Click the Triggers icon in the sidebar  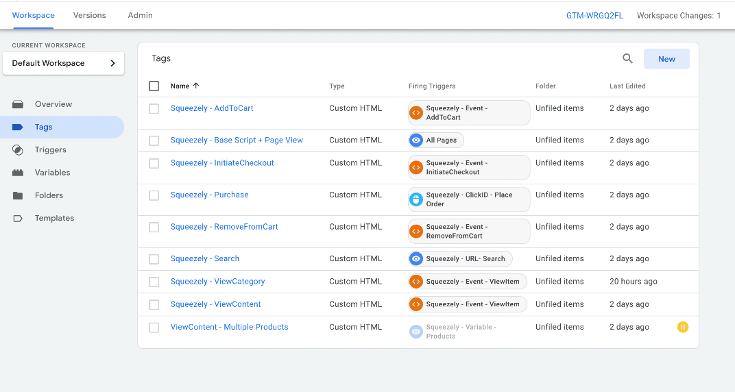click(18, 150)
